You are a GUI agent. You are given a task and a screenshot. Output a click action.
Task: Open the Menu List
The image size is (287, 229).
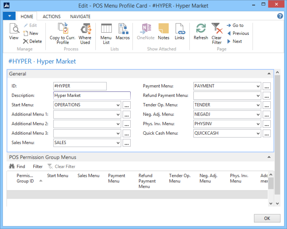(x=106, y=32)
